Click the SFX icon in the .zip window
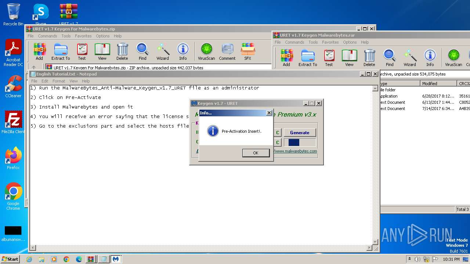Image resolution: width=470 pixels, height=264 pixels. (x=248, y=52)
